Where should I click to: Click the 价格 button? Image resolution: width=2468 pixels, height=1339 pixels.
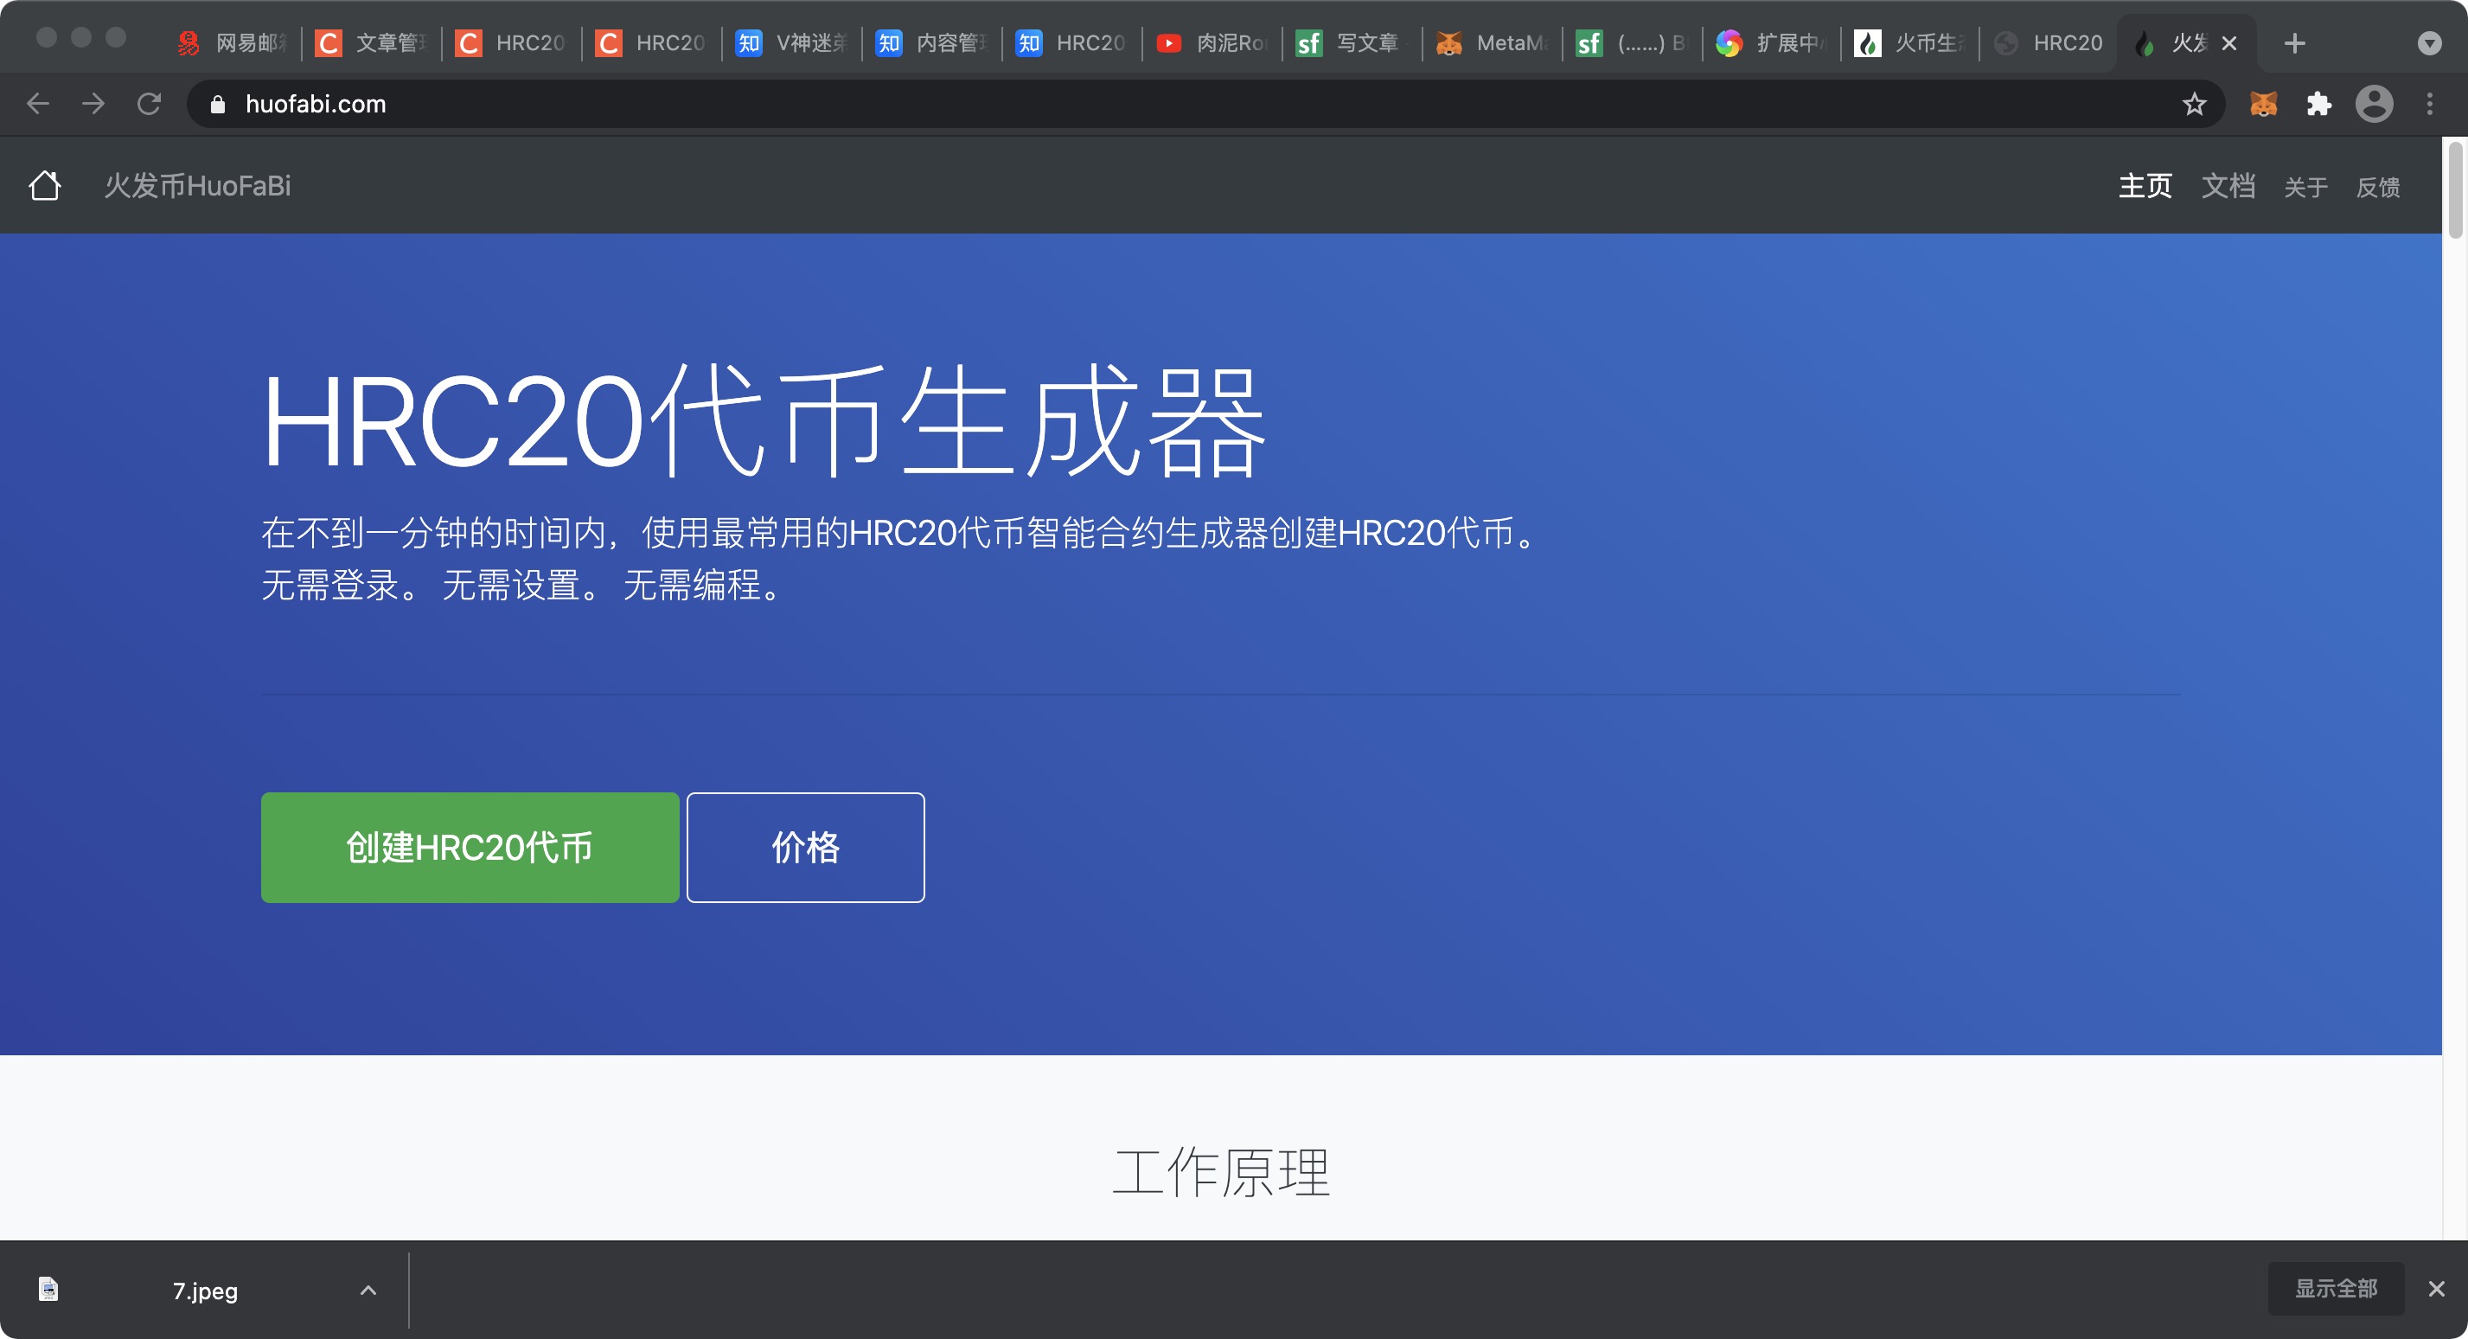(x=806, y=848)
